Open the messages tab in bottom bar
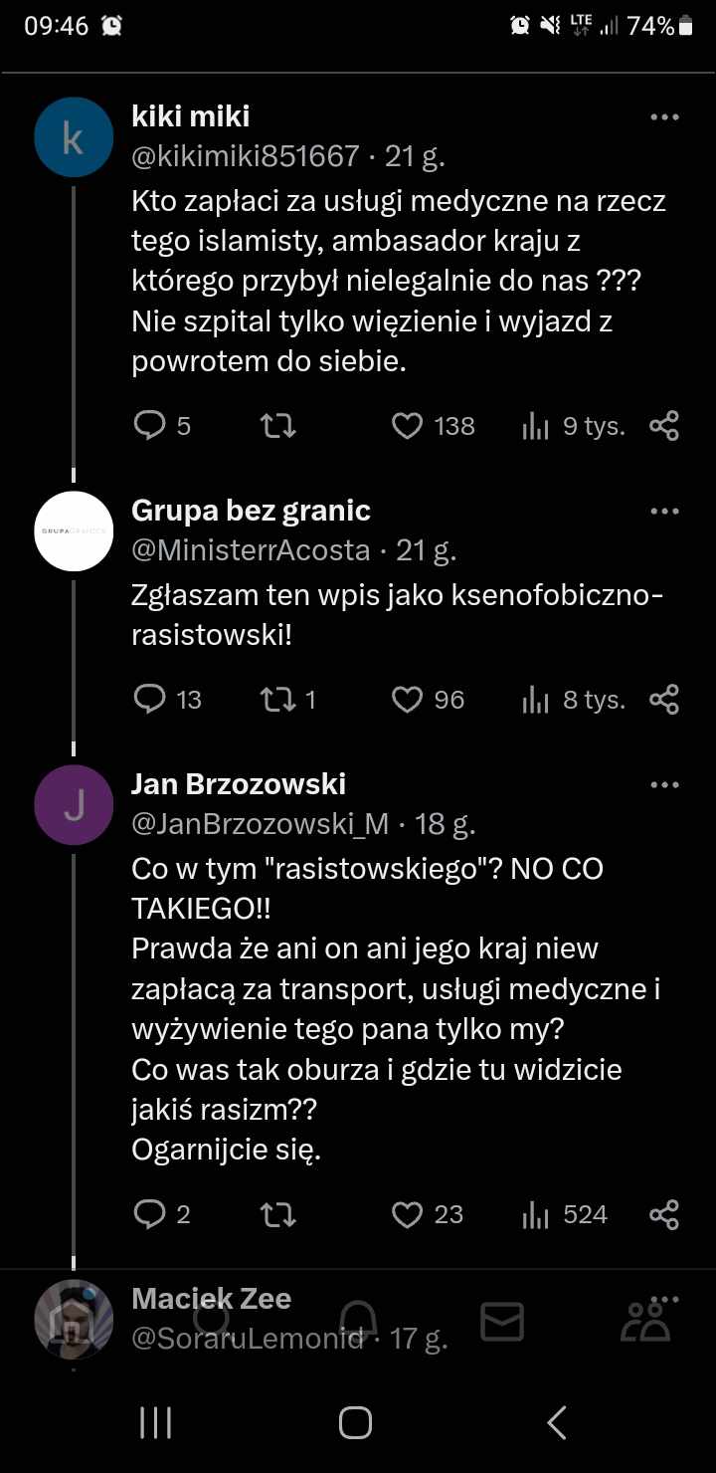Screen dimensions: 716x1473 [502, 1322]
